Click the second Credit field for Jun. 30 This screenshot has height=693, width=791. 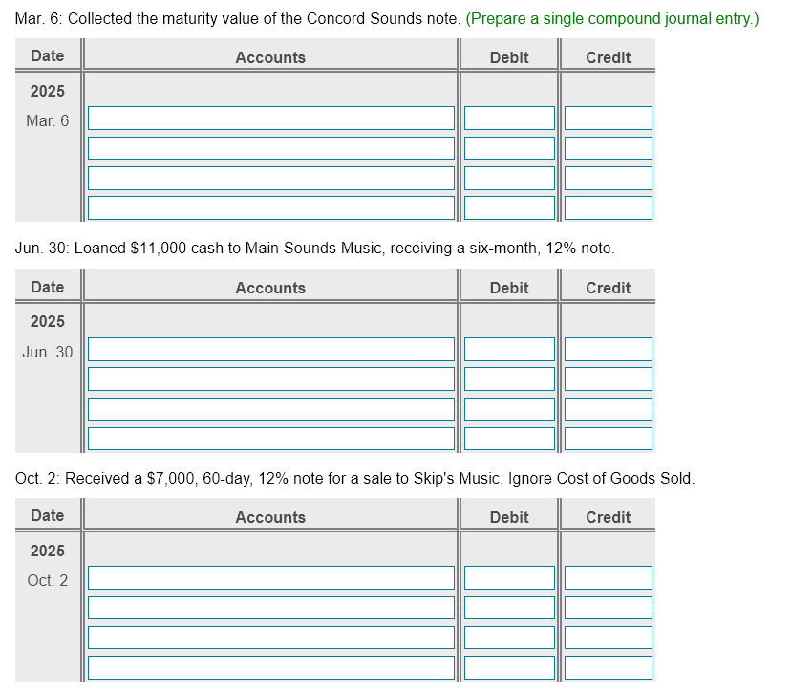pyautogui.click(x=608, y=379)
